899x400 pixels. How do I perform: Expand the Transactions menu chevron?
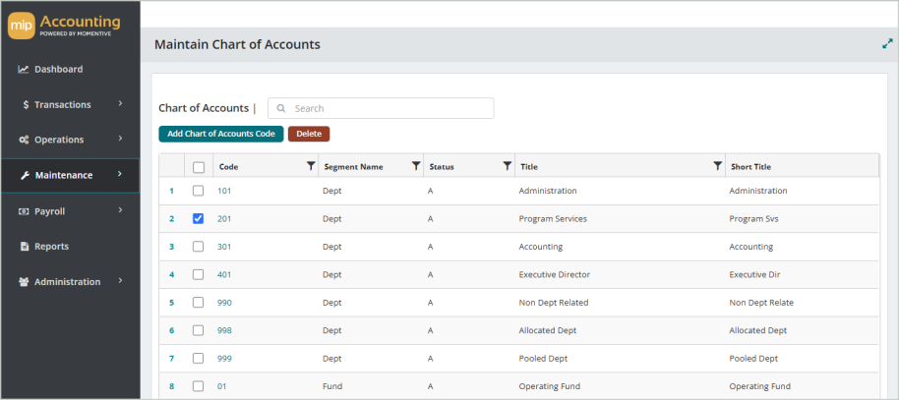[120, 104]
